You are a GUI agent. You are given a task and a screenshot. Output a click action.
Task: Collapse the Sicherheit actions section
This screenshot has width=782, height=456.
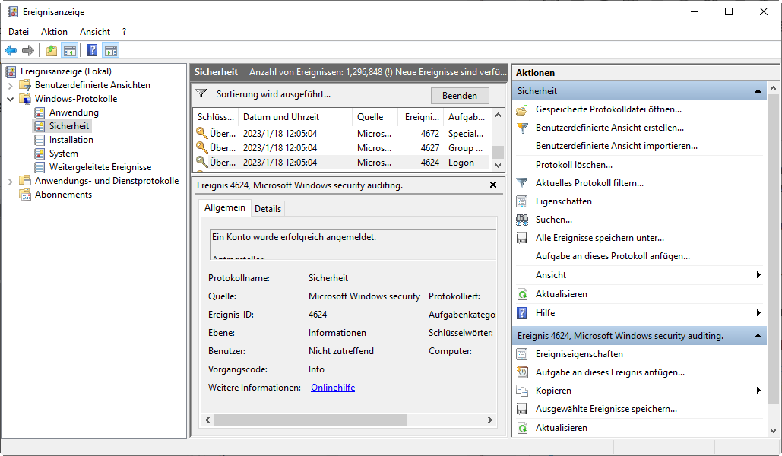(758, 91)
